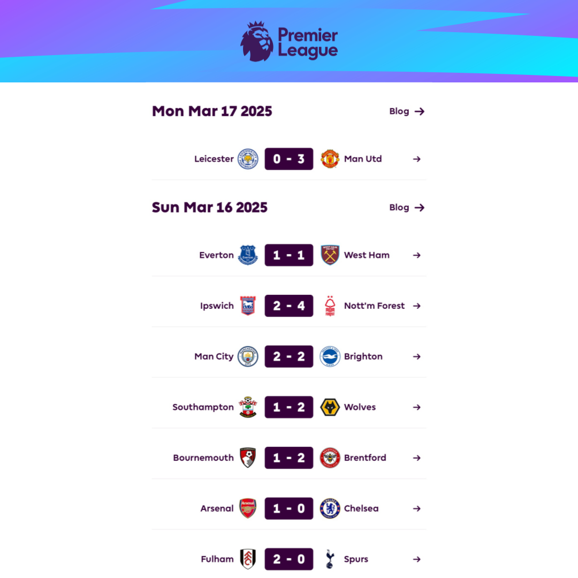The height and width of the screenshot is (578, 578).
Task: Select the Bournemouth team name
Action: click(203, 458)
